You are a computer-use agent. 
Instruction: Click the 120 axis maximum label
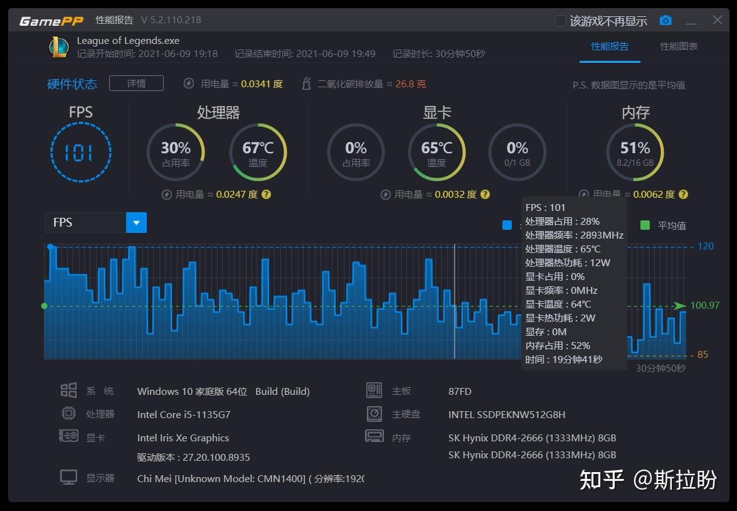(x=706, y=246)
